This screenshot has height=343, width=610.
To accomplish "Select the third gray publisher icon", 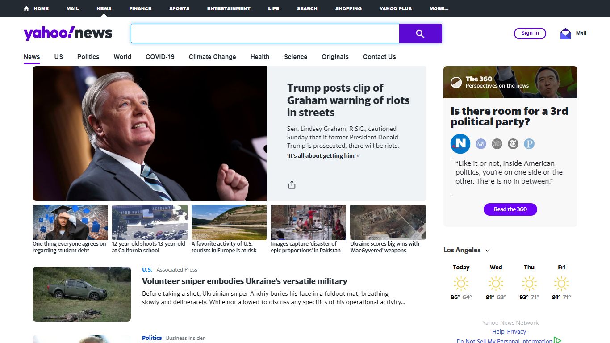I will [497, 143].
